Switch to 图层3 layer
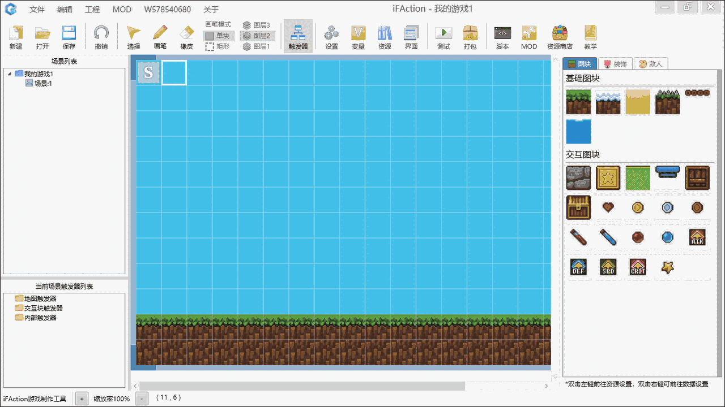Image resolution: width=725 pixels, height=407 pixels. (257, 25)
